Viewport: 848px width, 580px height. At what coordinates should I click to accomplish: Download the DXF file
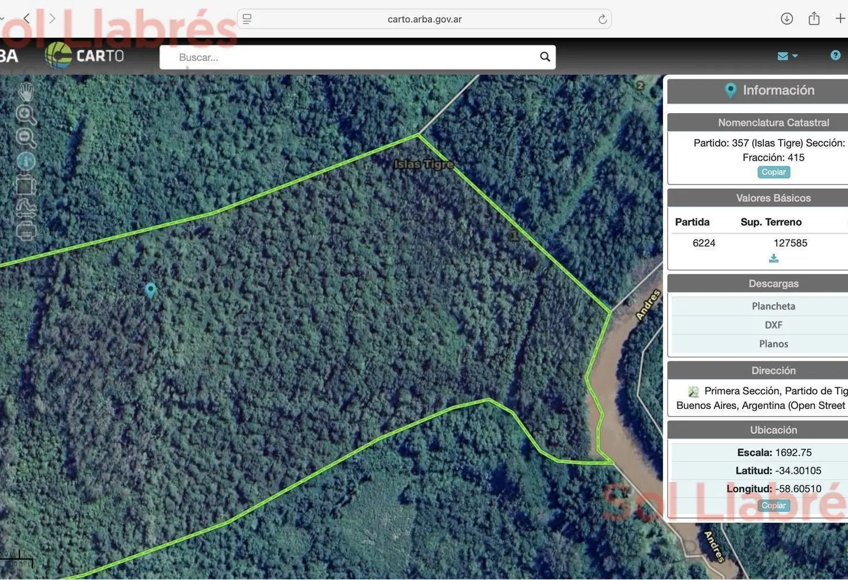click(774, 325)
